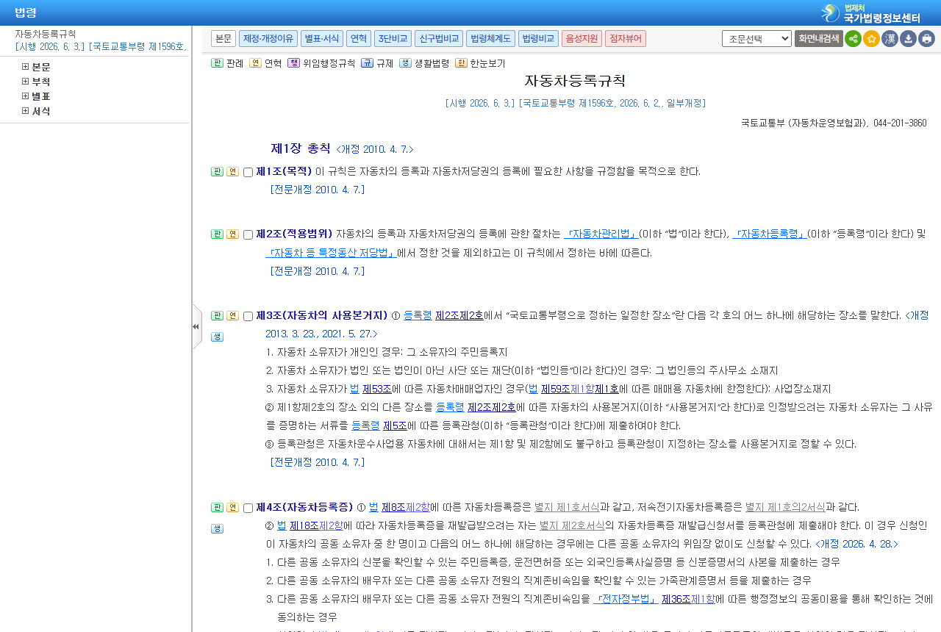Image resolution: width=941 pixels, height=632 pixels.
Task: Click the 연혁 icon beside 제1조(목적)
Action: tap(232, 171)
